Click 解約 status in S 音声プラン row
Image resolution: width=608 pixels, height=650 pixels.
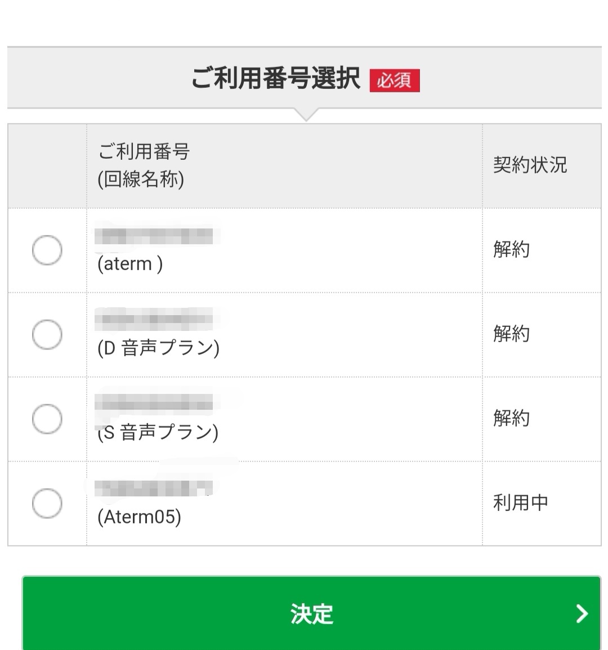(511, 418)
